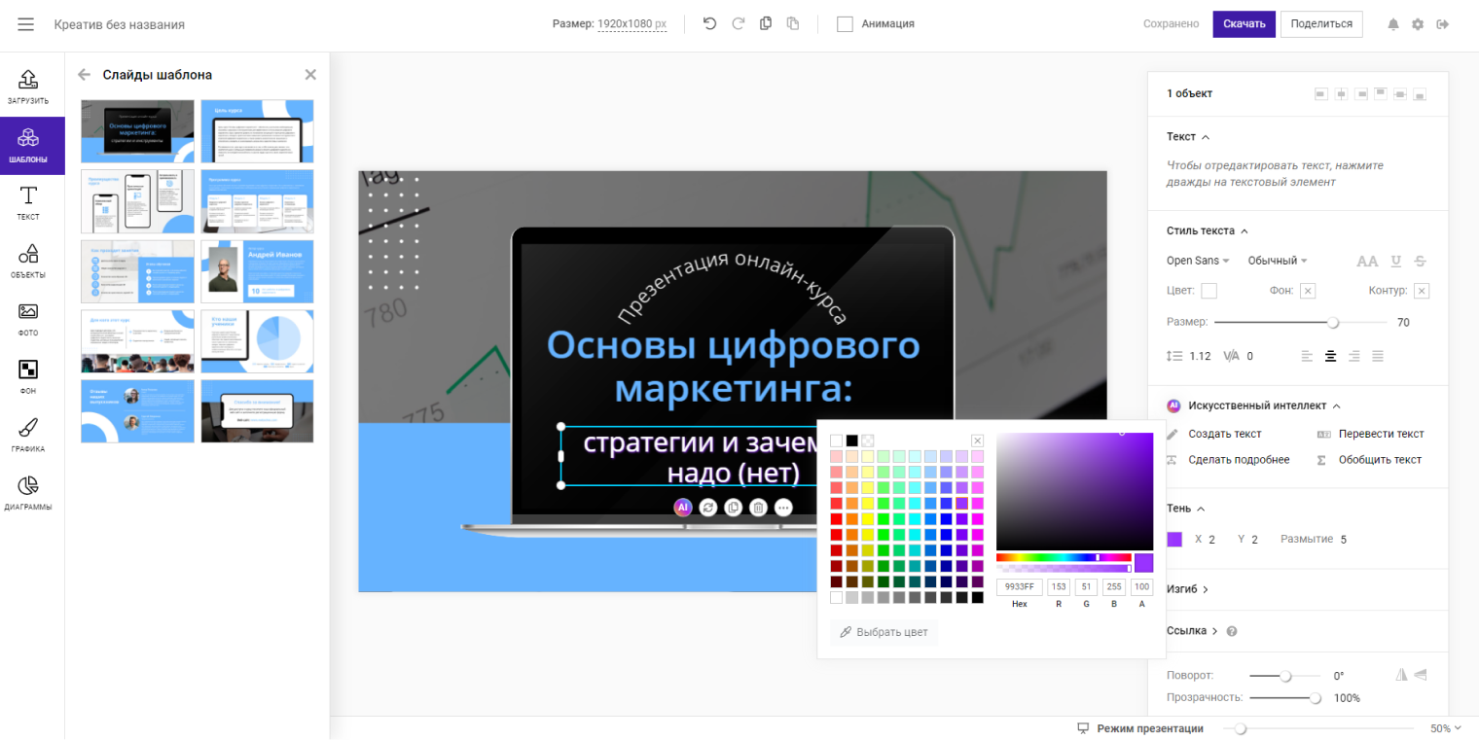Click replace icon in the object toolbar
The image size is (1479, 740).
(x=708, y=507)
